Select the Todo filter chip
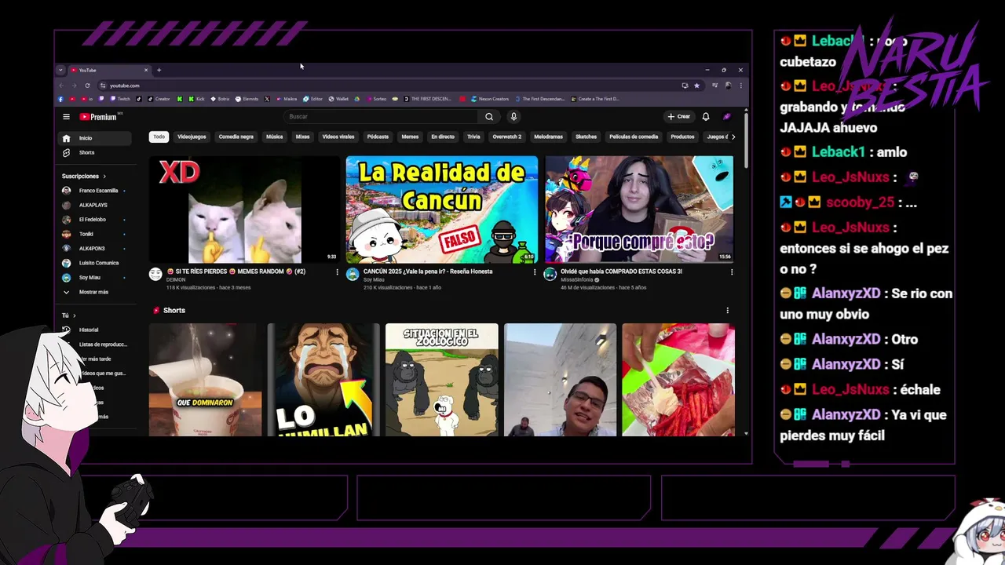 tap(159, 137)
